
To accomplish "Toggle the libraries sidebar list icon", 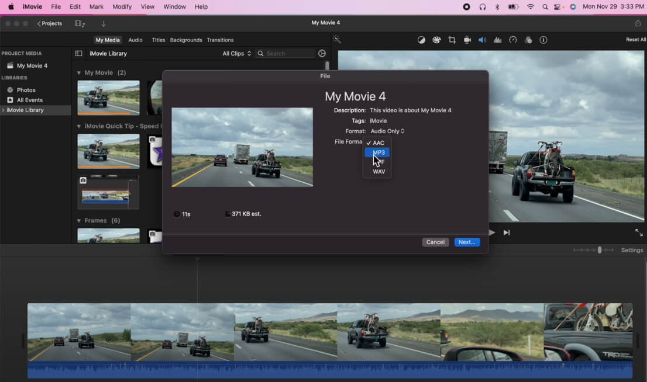I will (x=79, y=53).
